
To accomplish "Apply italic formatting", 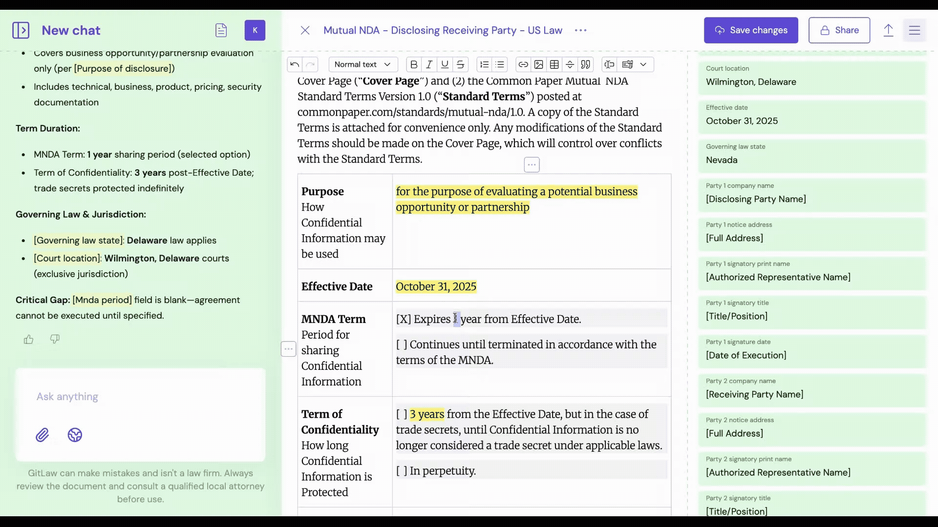I will [x=429, y=64].
